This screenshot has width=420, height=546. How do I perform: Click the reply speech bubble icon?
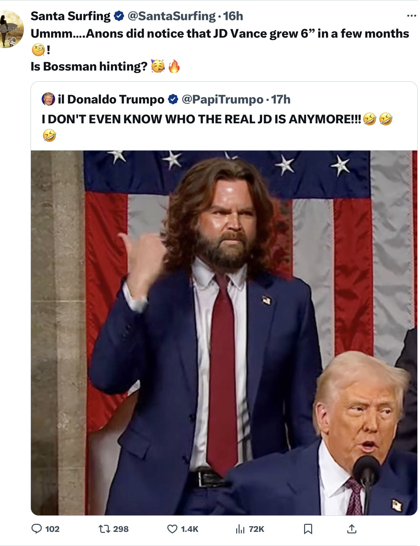[x=37, y=529]
